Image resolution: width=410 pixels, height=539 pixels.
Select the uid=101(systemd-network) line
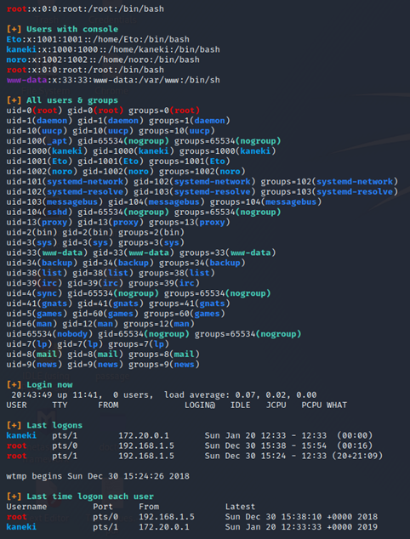pos(202,181)
